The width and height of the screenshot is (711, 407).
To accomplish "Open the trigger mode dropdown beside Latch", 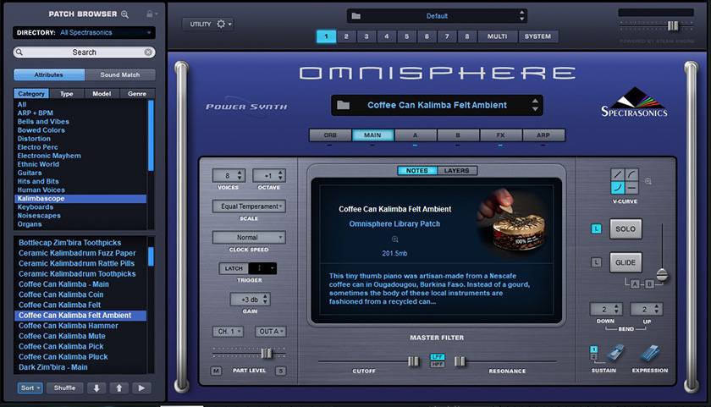I will tap(262, 268).
